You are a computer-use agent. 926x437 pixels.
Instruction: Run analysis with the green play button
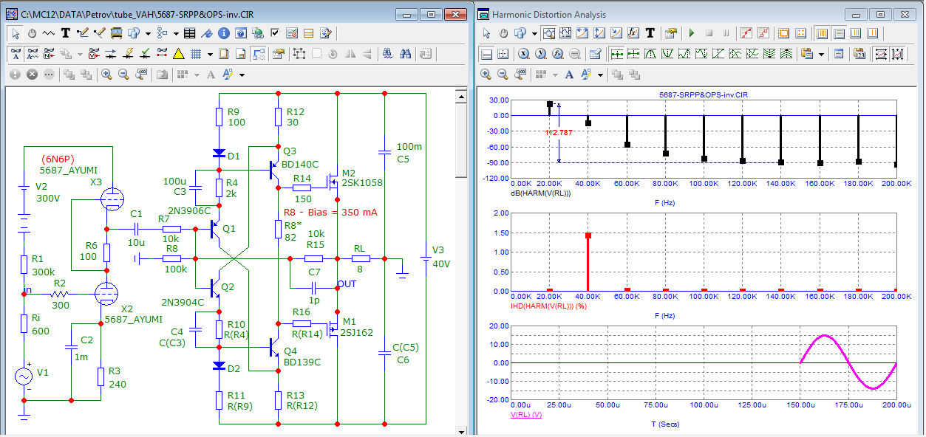click(x=692, y=33)
